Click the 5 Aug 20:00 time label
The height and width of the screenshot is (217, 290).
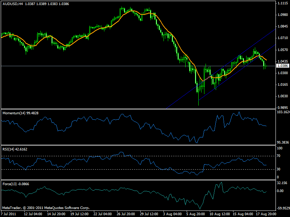point(195,214)
